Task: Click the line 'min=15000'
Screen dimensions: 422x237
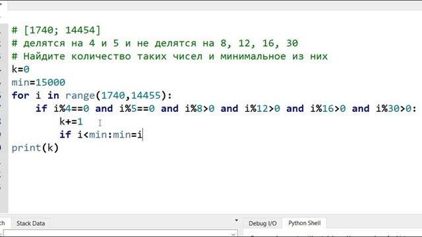Action: coord(38,82)
